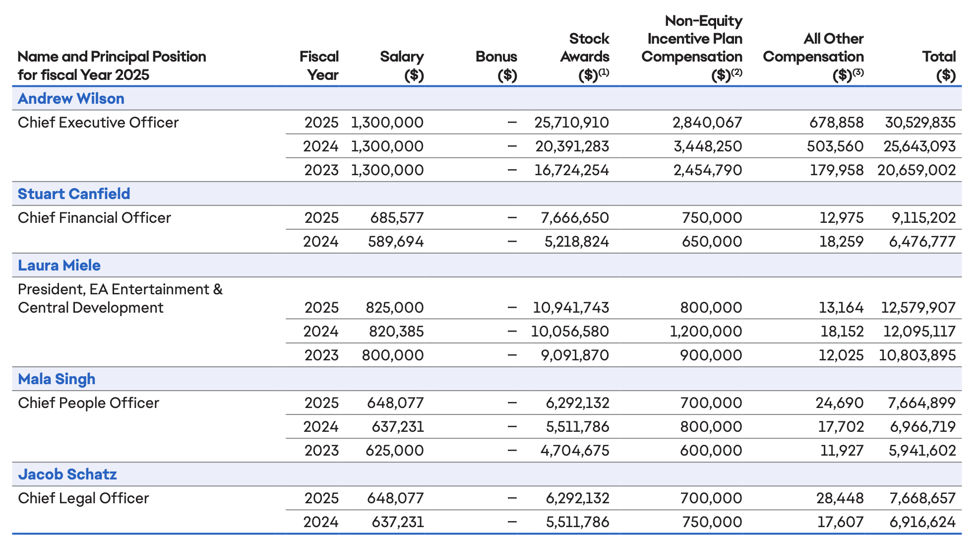The width and height of the screenshot is (976, 541).
Task: Click the Stock Awards column header
Action: [585, 57]
